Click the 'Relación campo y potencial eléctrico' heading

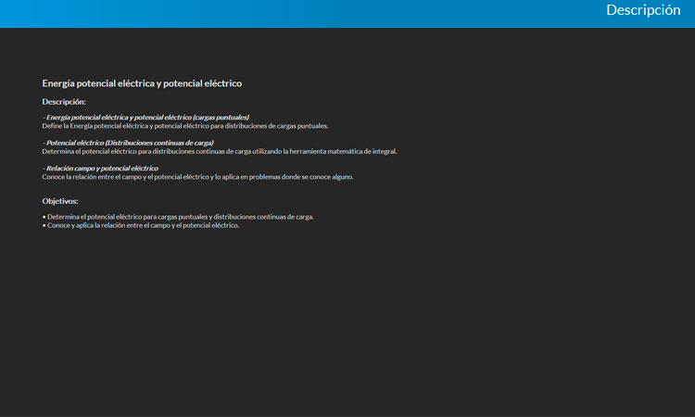pyautogui.click(x=101, y=169)
